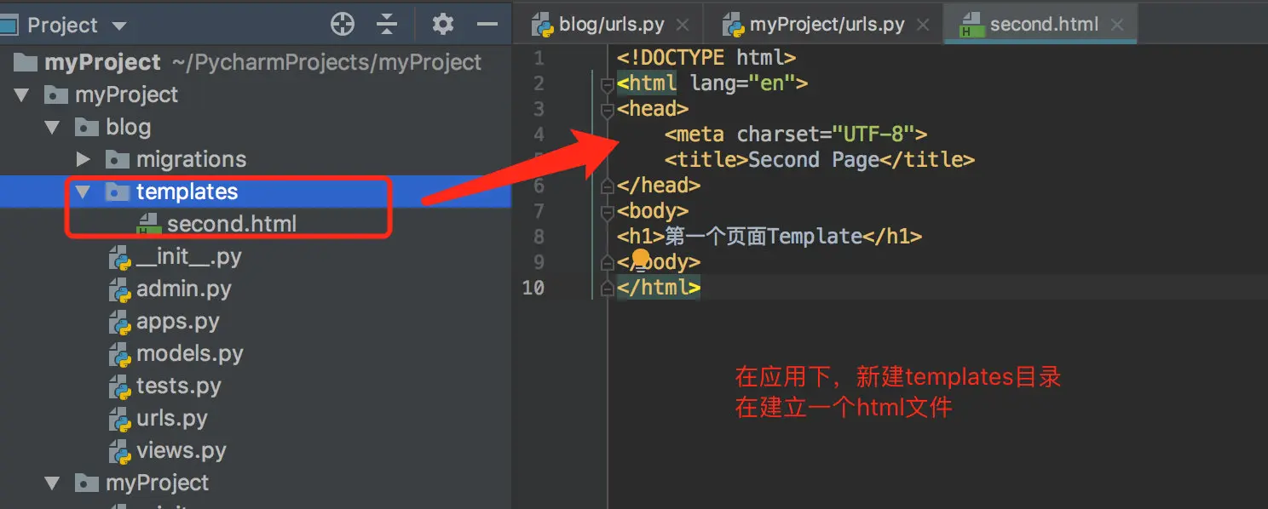Image resolution: width=1268 pixels, height=509 pixels.
Task: Close the second.html tab
Action: [1117, 26]
